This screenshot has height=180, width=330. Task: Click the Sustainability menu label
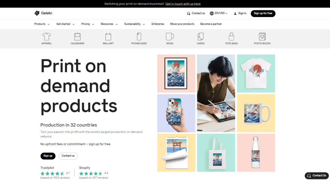(132, 24)
